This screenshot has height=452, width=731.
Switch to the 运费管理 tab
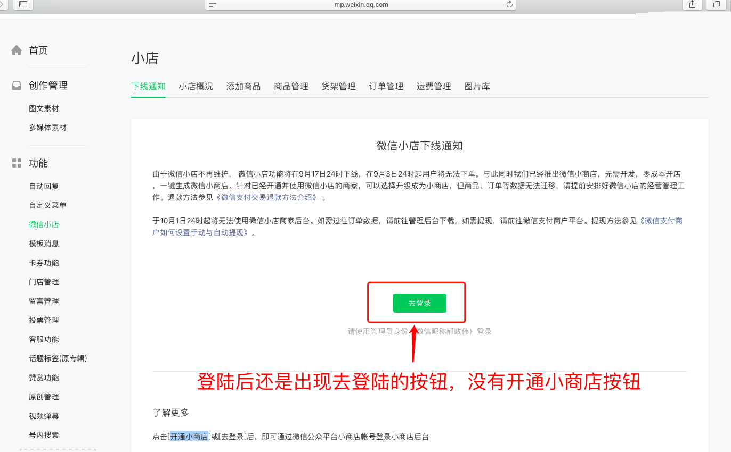[434, 86]
